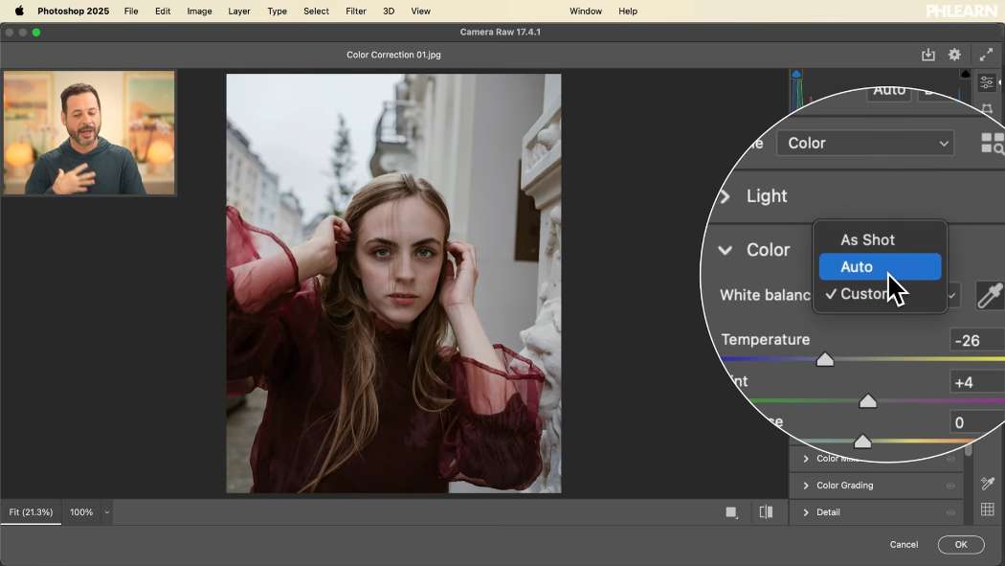Open the Type menu
The height and width of the screenshot is (566, 1005).
coord(277,11)
